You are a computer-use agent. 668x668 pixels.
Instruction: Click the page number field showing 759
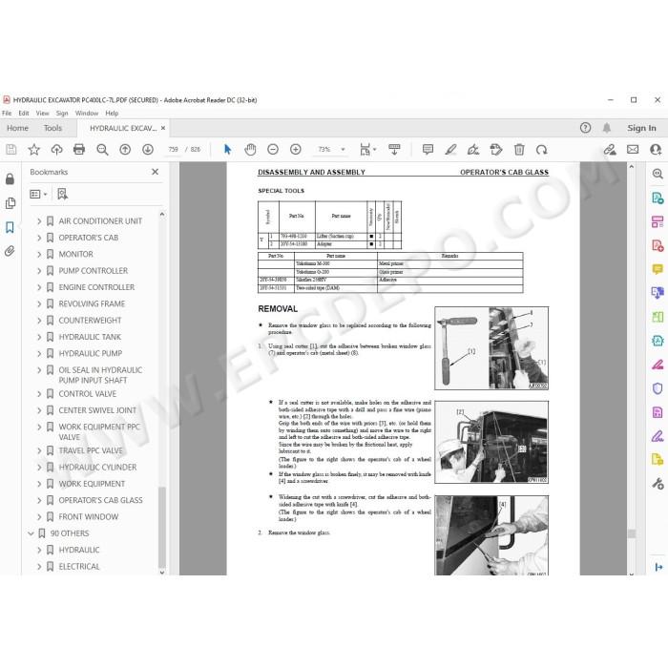point(173,150)
